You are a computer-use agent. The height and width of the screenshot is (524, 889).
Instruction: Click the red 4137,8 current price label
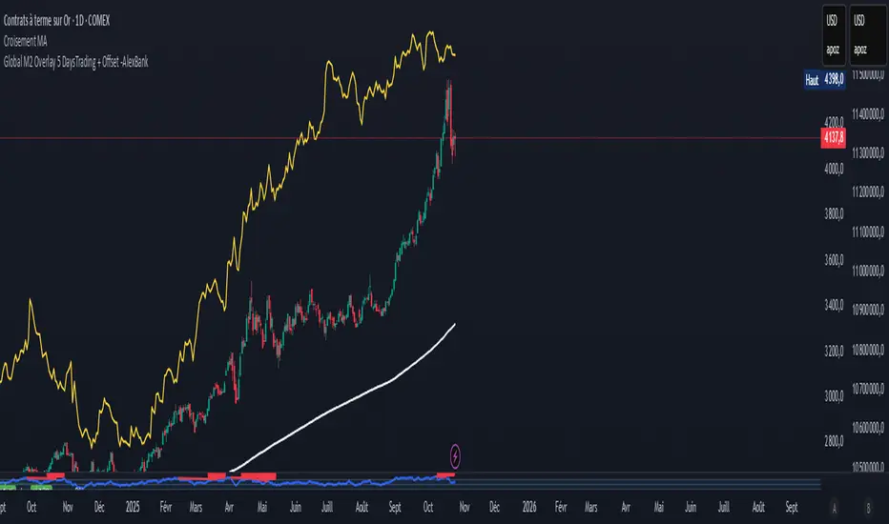click(833, 137)
